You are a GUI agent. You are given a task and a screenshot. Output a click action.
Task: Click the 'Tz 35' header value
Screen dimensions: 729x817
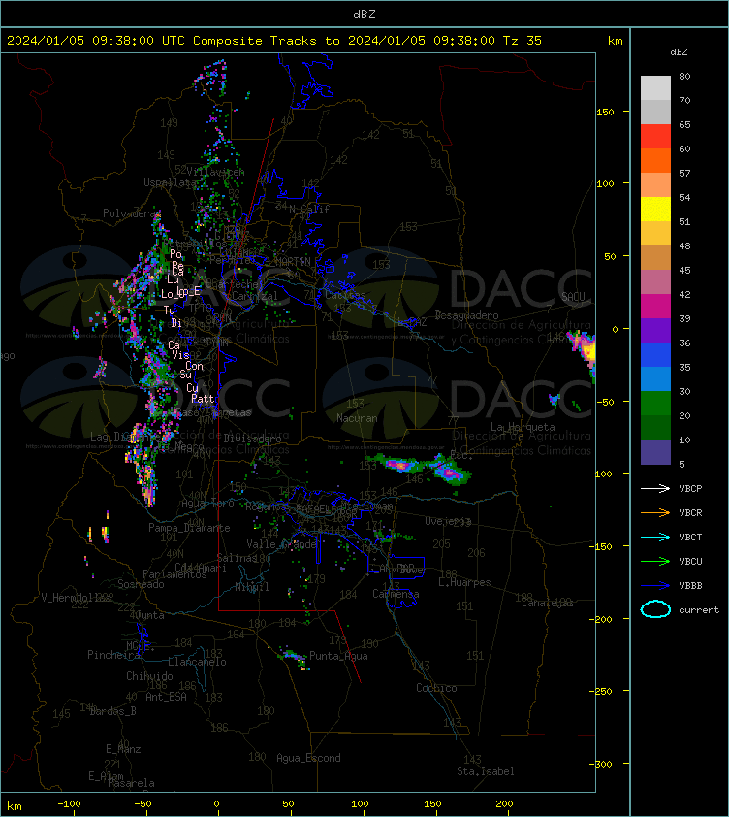pyautogui.click(x=523, y=41)
